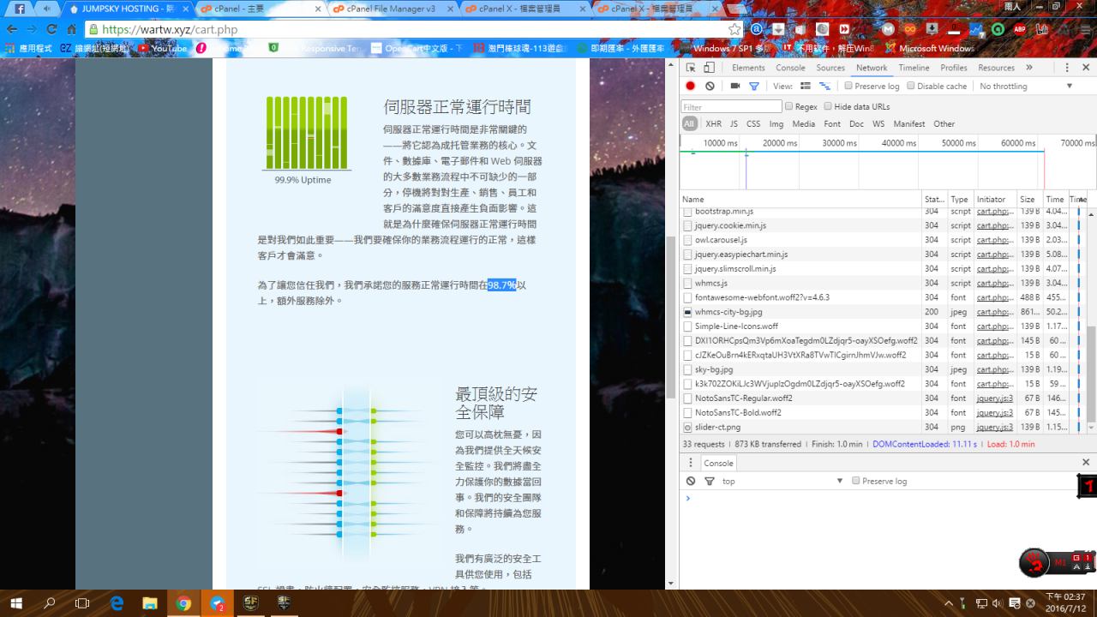Viewport: 1097px width, 617px height.
Task: Stop recording network log (red dot)
Action: click(x=690, y=86)
